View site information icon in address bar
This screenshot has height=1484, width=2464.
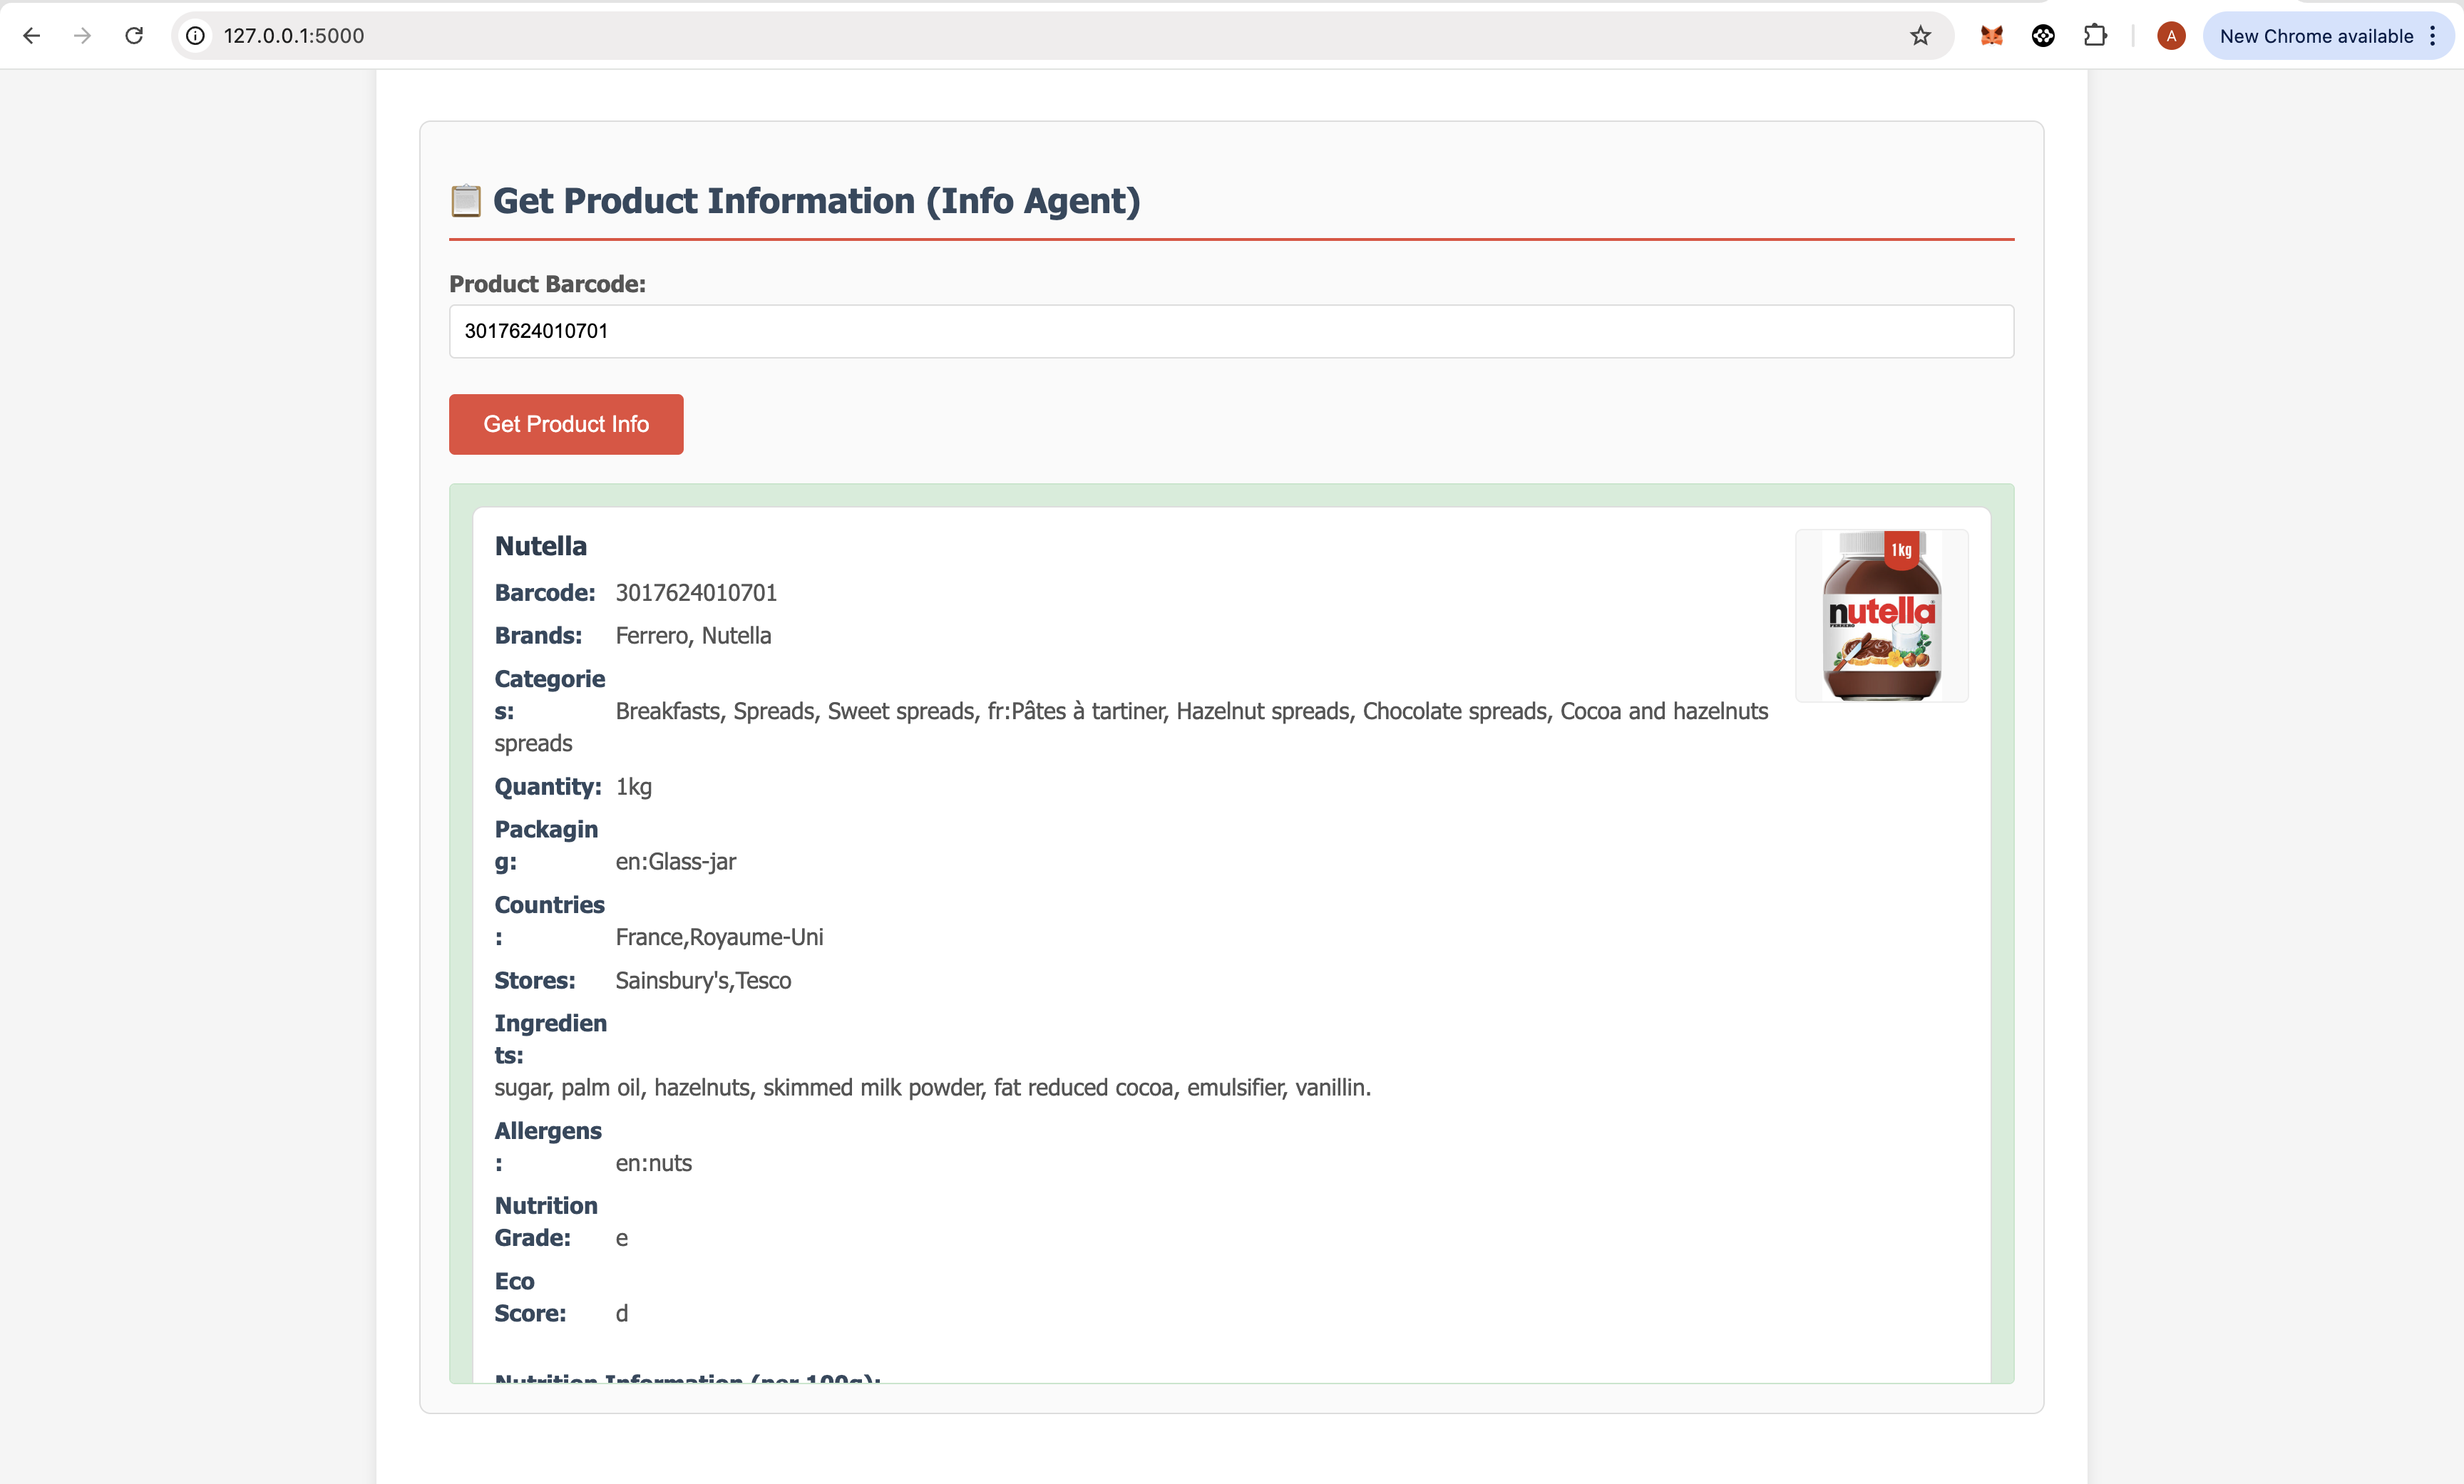click(196, 36)
